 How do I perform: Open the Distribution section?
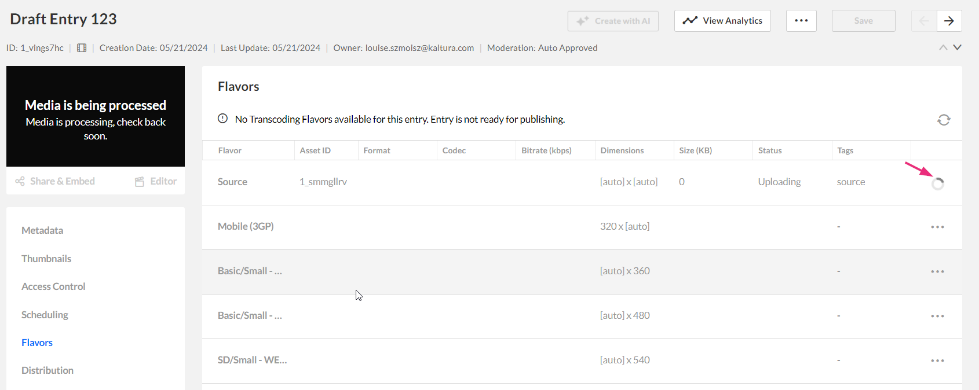tap(48, 370)
